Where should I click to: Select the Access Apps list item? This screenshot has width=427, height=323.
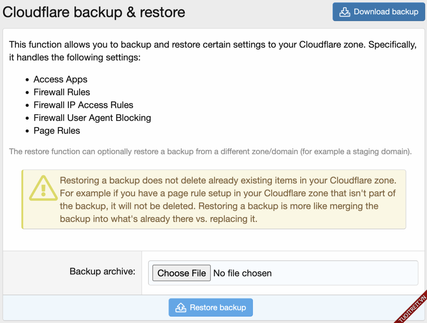[x=60, y=79]
